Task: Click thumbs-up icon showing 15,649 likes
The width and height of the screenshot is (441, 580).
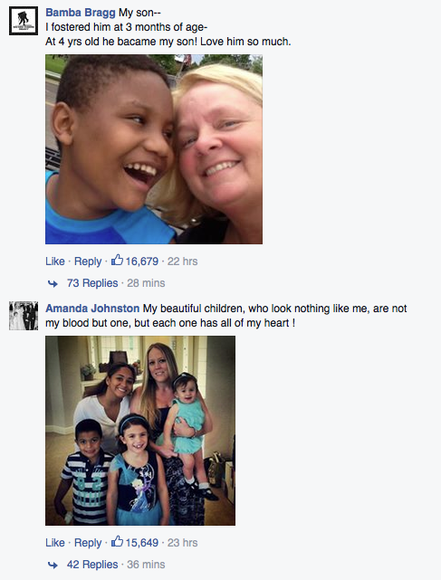Action: coord(117,541)
